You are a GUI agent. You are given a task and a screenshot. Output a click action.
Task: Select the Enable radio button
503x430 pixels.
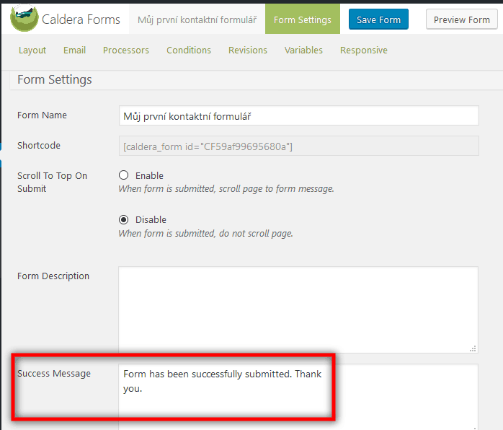[123, 175]
